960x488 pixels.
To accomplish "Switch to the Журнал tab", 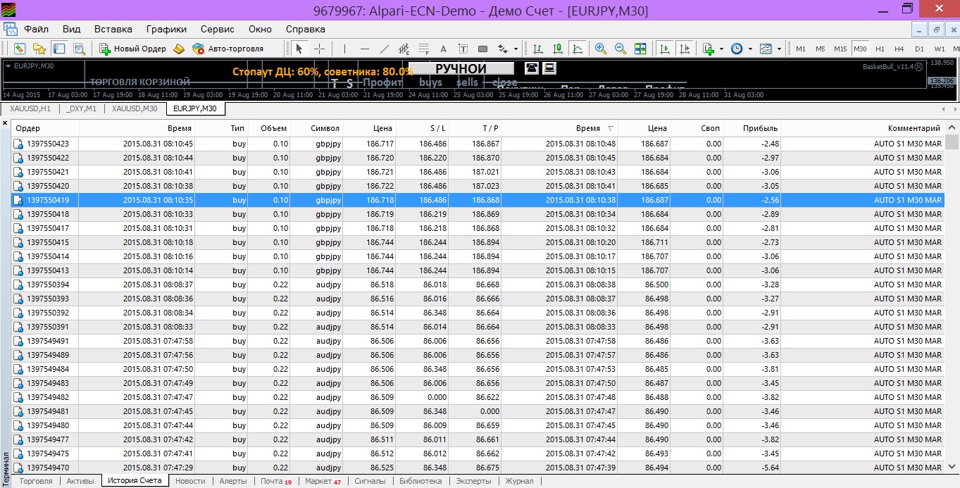I will point(519,481).
